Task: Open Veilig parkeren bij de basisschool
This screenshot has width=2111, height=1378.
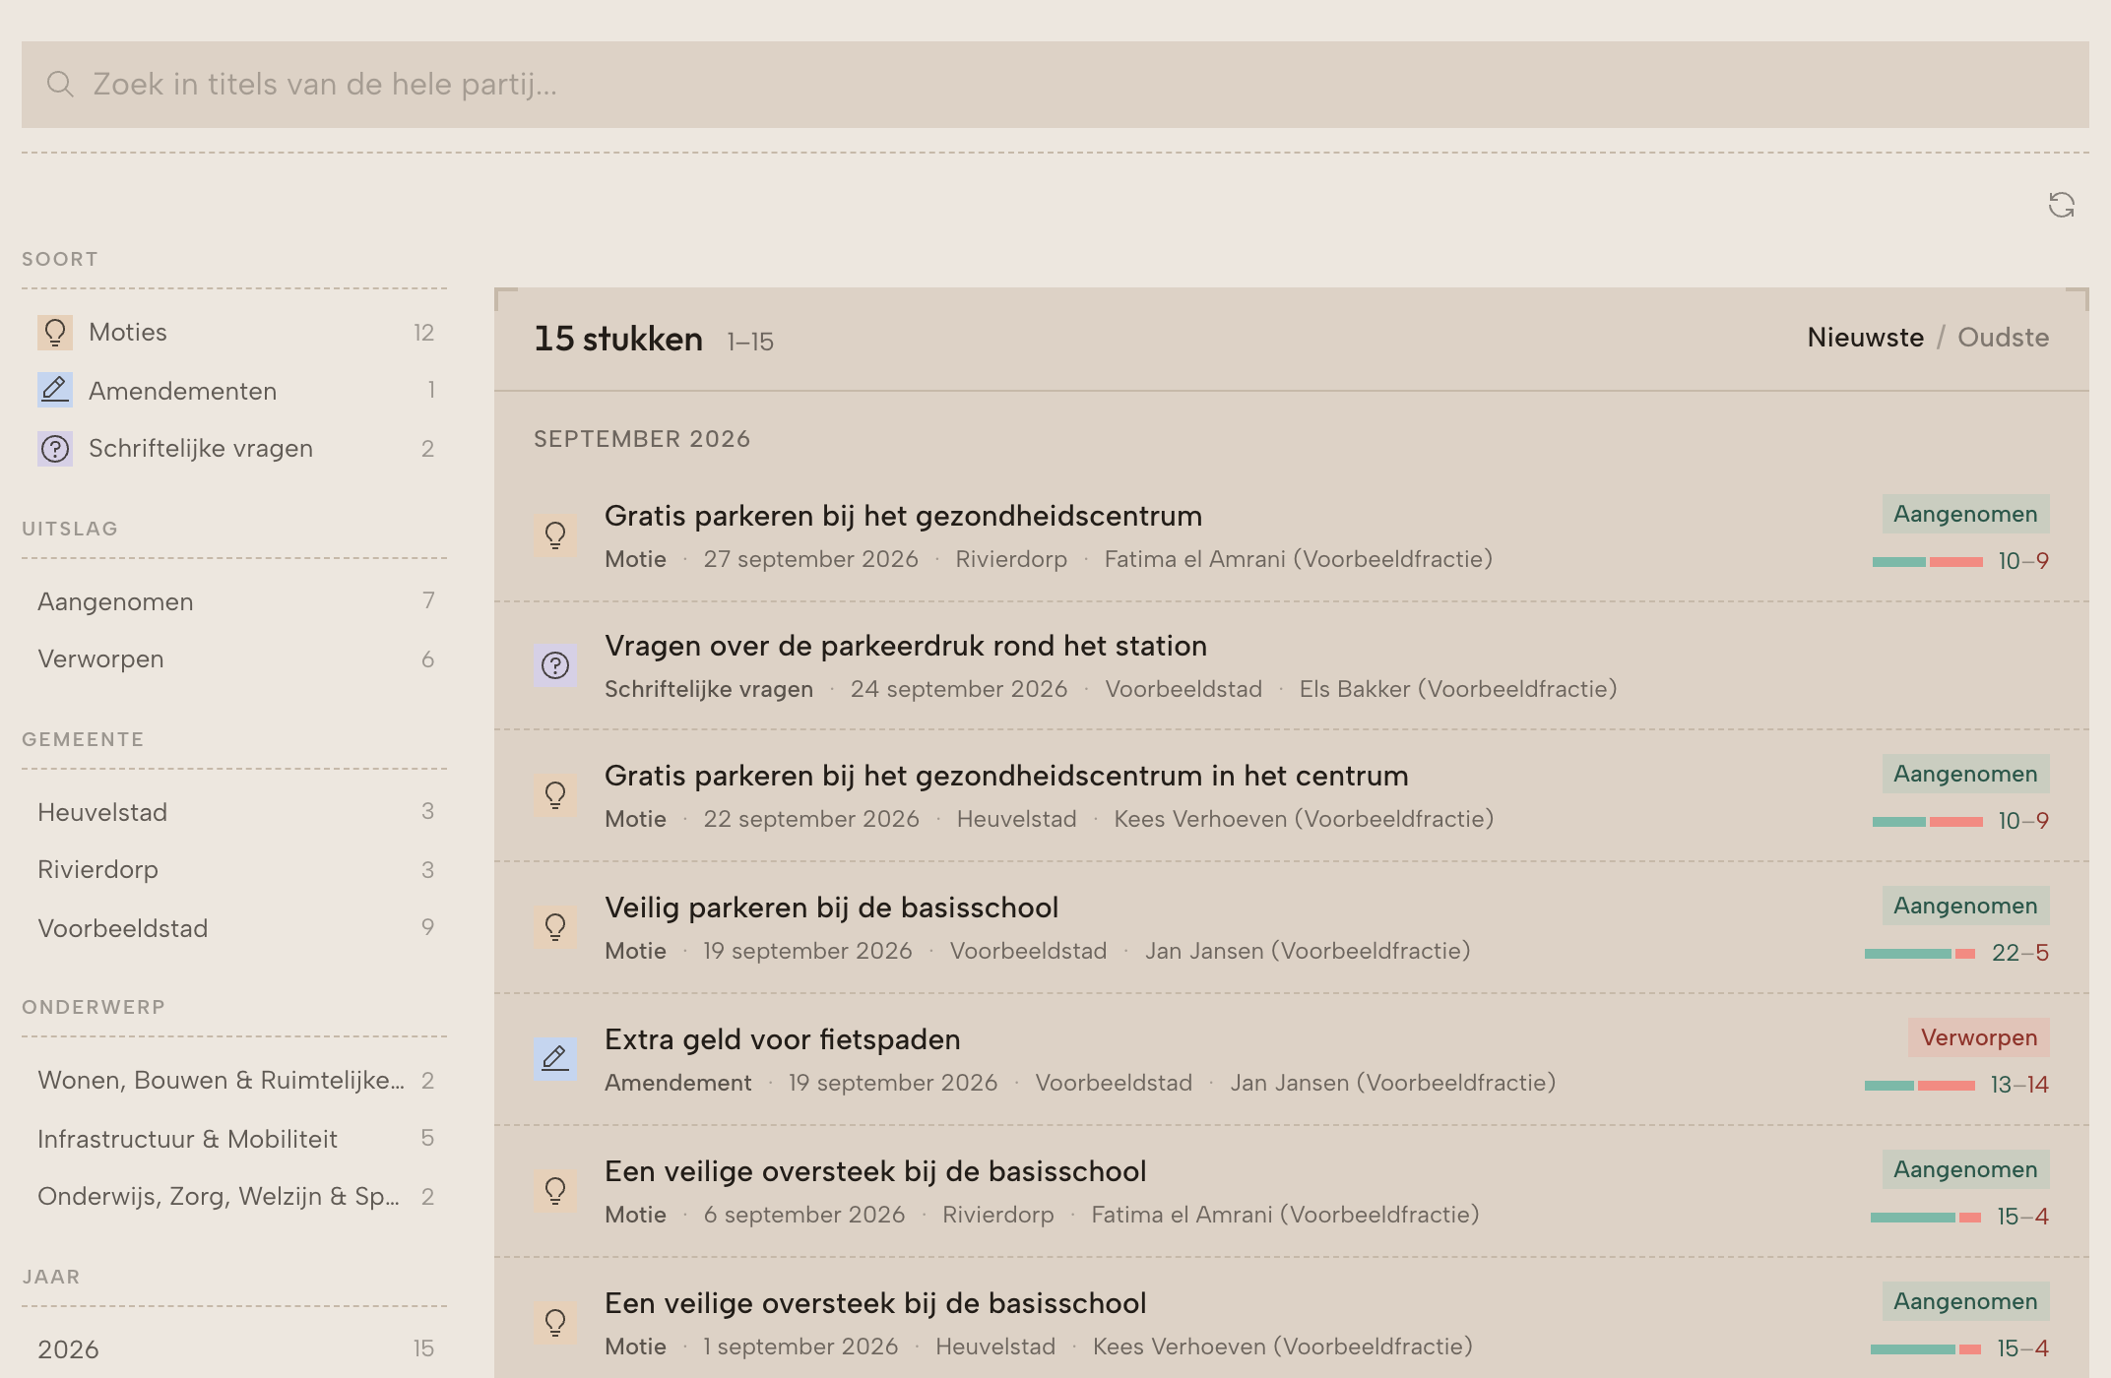Action: pyautogui.click(x=831, y=908)
